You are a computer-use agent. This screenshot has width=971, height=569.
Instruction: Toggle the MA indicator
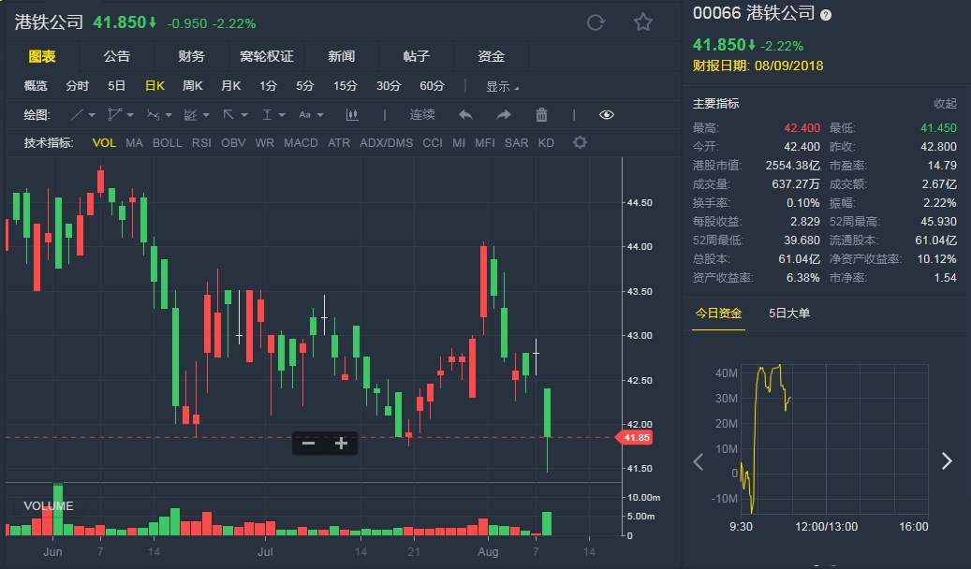tap(134, 143)
